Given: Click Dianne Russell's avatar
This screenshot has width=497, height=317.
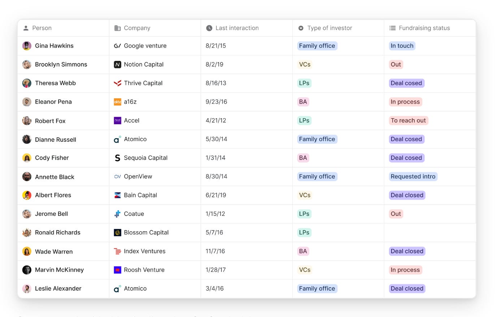Looking at the screenshot, I should [x=27, y=139].
